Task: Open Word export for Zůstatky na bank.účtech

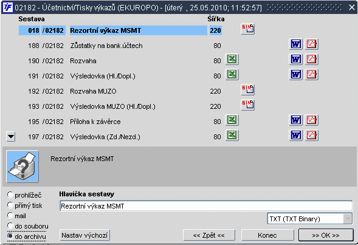Action: coord(296,44)
